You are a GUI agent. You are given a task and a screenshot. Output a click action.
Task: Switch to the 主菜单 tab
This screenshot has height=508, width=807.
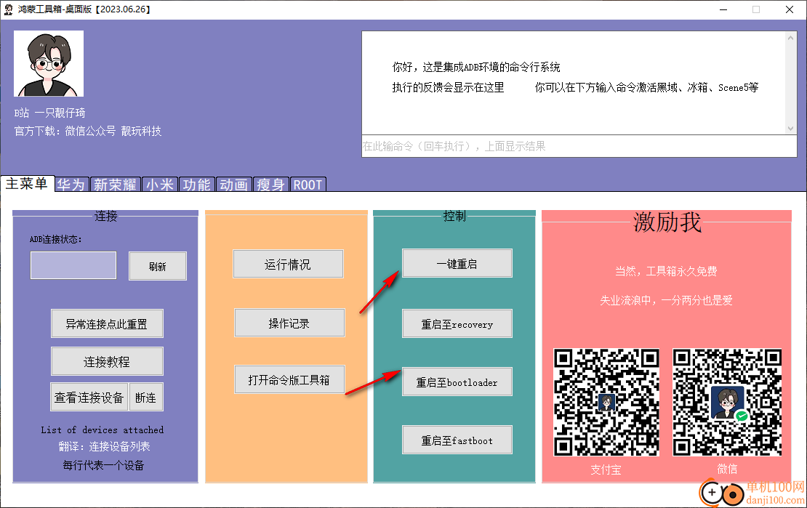(27, 184)
